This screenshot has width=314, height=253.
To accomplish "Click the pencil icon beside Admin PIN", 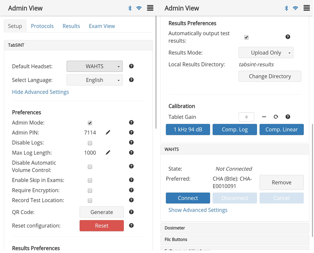I will click(108, 132).
